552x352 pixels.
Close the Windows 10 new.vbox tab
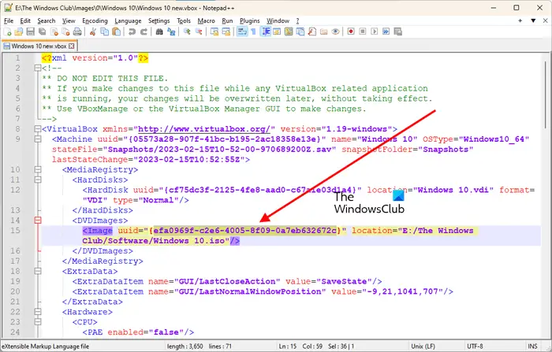point(72,46)
